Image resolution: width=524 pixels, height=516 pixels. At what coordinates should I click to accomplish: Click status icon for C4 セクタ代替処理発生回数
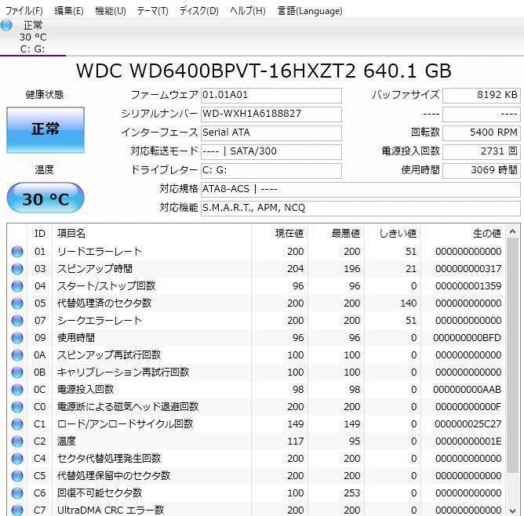(17, 459)
